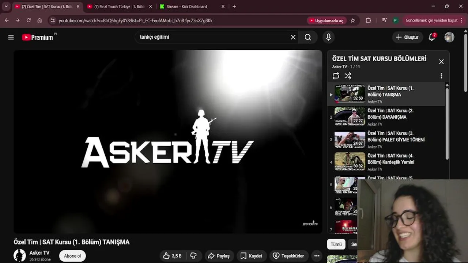Screen dimensions: 468x263
Task: Go forward in browser
Action: pos(18,20)
